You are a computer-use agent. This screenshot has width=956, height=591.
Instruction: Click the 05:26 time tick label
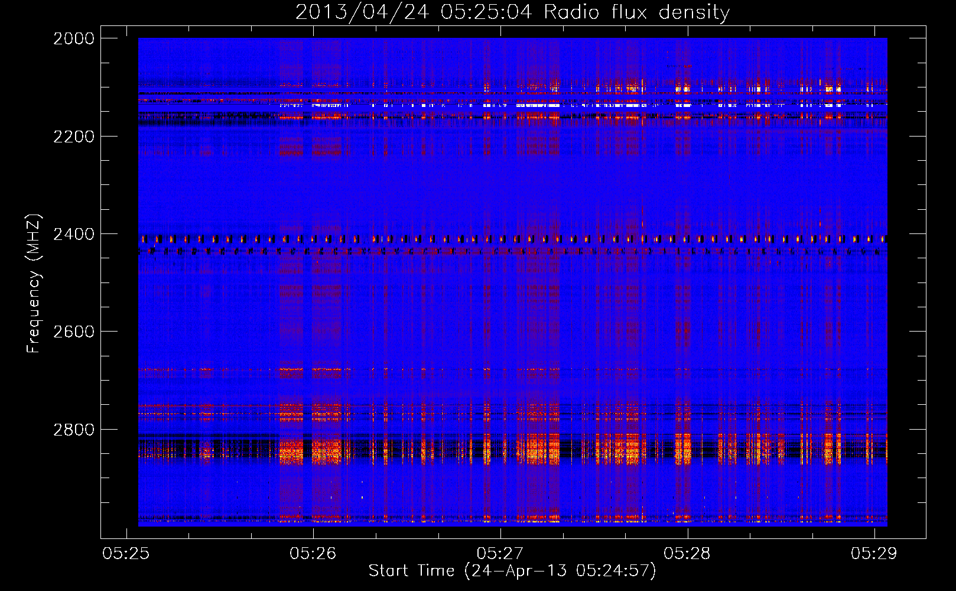tap(313, 553)
